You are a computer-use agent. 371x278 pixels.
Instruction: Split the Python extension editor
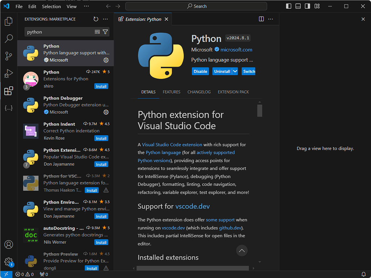pyautogui.click(x=261, y=19)
